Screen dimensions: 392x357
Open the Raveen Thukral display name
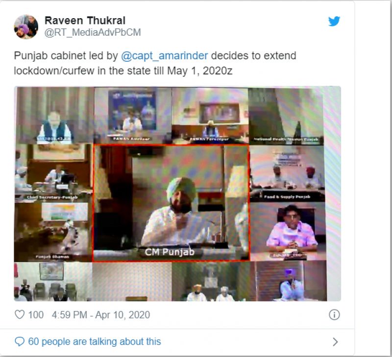pyautogui.click(x=85, y=21)
